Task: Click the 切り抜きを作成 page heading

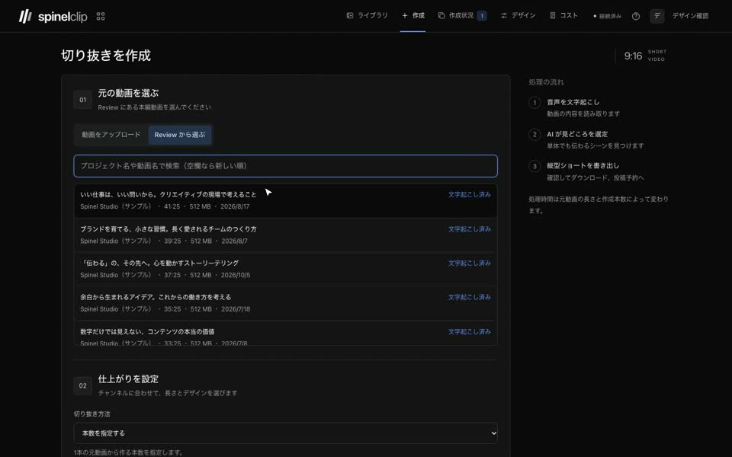Action: 106,56
